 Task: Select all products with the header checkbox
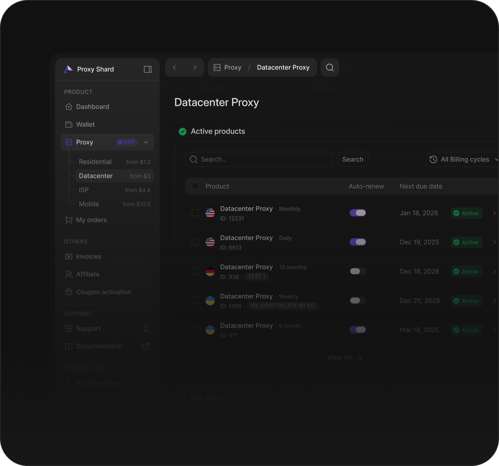click(x=195, y=186)
